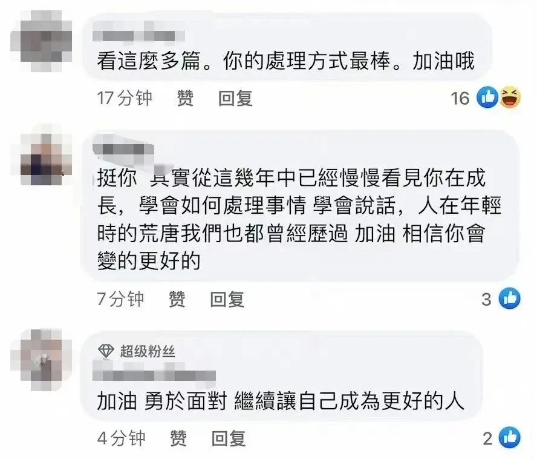Like the comment posted 17分钟 ago
Viewport: 537px width, 459px height.
point(185,98)
